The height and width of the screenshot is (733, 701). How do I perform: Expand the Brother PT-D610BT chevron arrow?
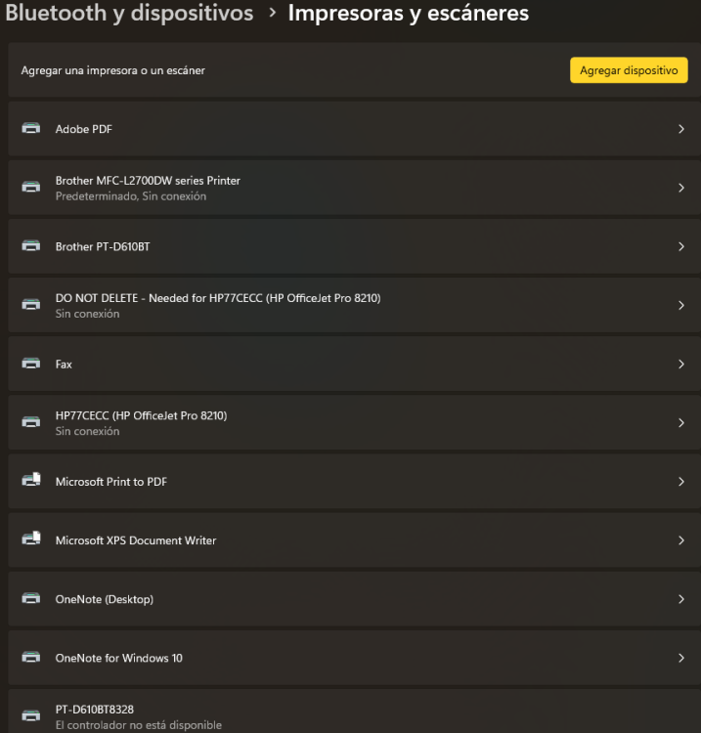[x=680, y=246]
